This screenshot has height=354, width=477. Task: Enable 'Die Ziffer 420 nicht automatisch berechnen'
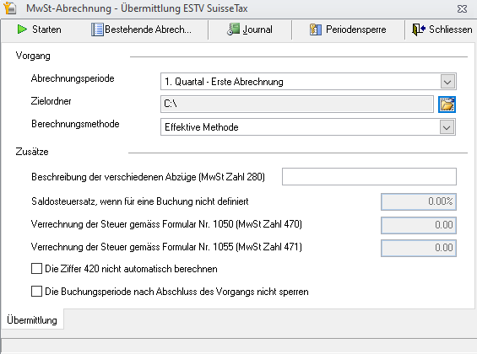tap(36, 269)
